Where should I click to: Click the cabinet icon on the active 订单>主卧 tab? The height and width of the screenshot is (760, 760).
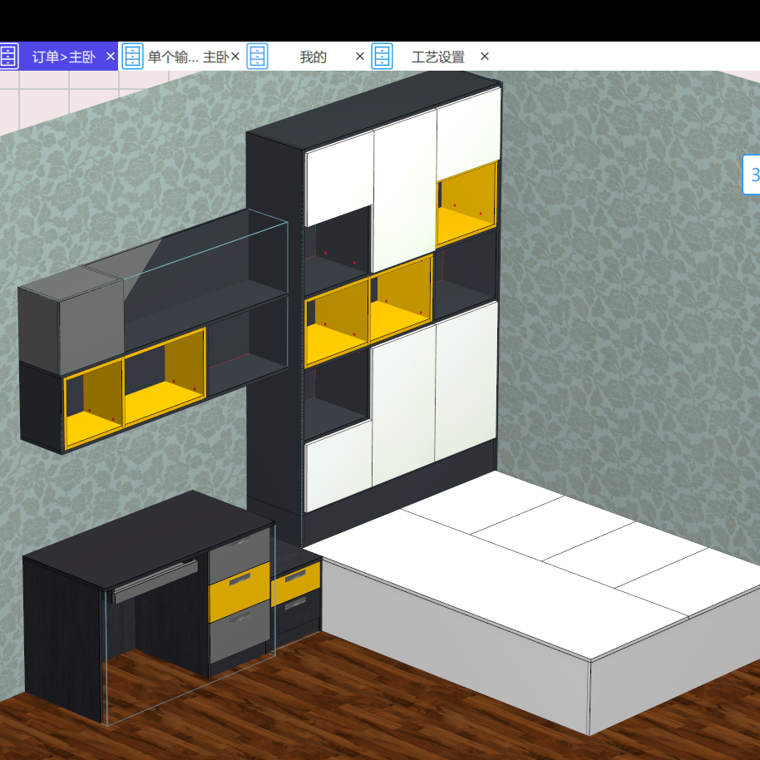click(x=9, y=57)
